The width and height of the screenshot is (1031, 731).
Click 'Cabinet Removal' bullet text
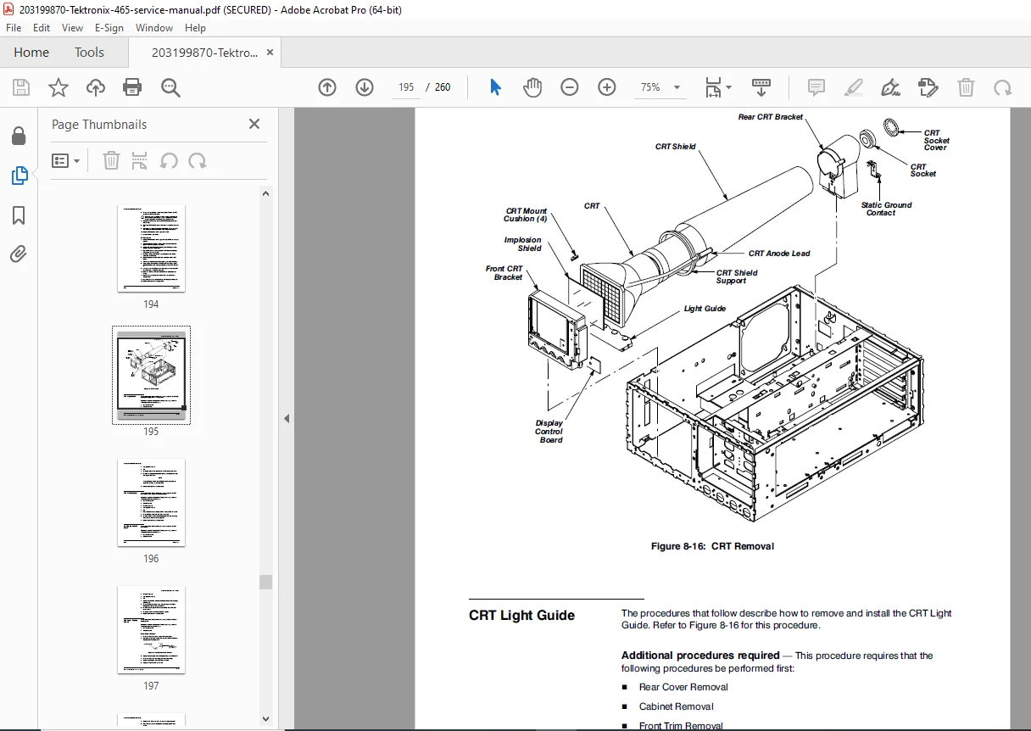click(677, 706)
